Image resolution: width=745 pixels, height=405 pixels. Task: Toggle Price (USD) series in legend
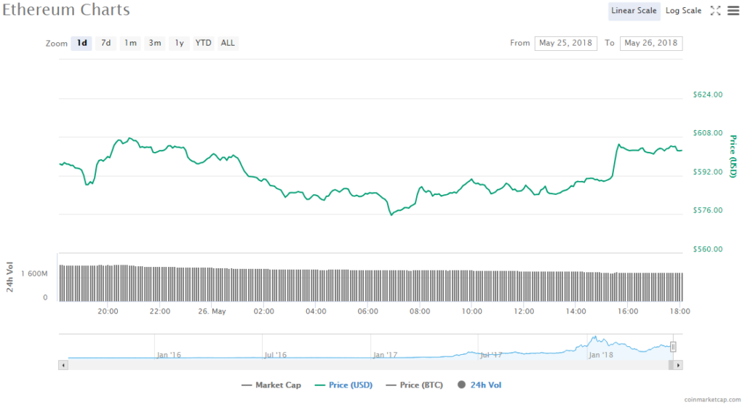tap(345, 385)
